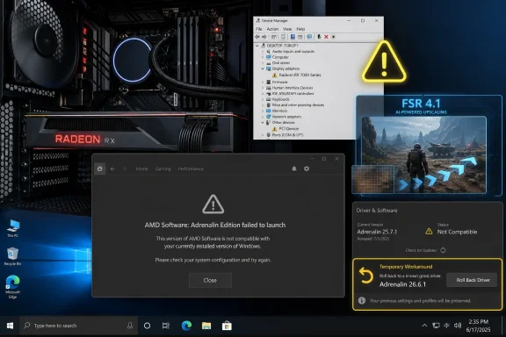Click the refresh icon beside Check for Updates
Screen dimensions: 506x337
pos(443,250)
